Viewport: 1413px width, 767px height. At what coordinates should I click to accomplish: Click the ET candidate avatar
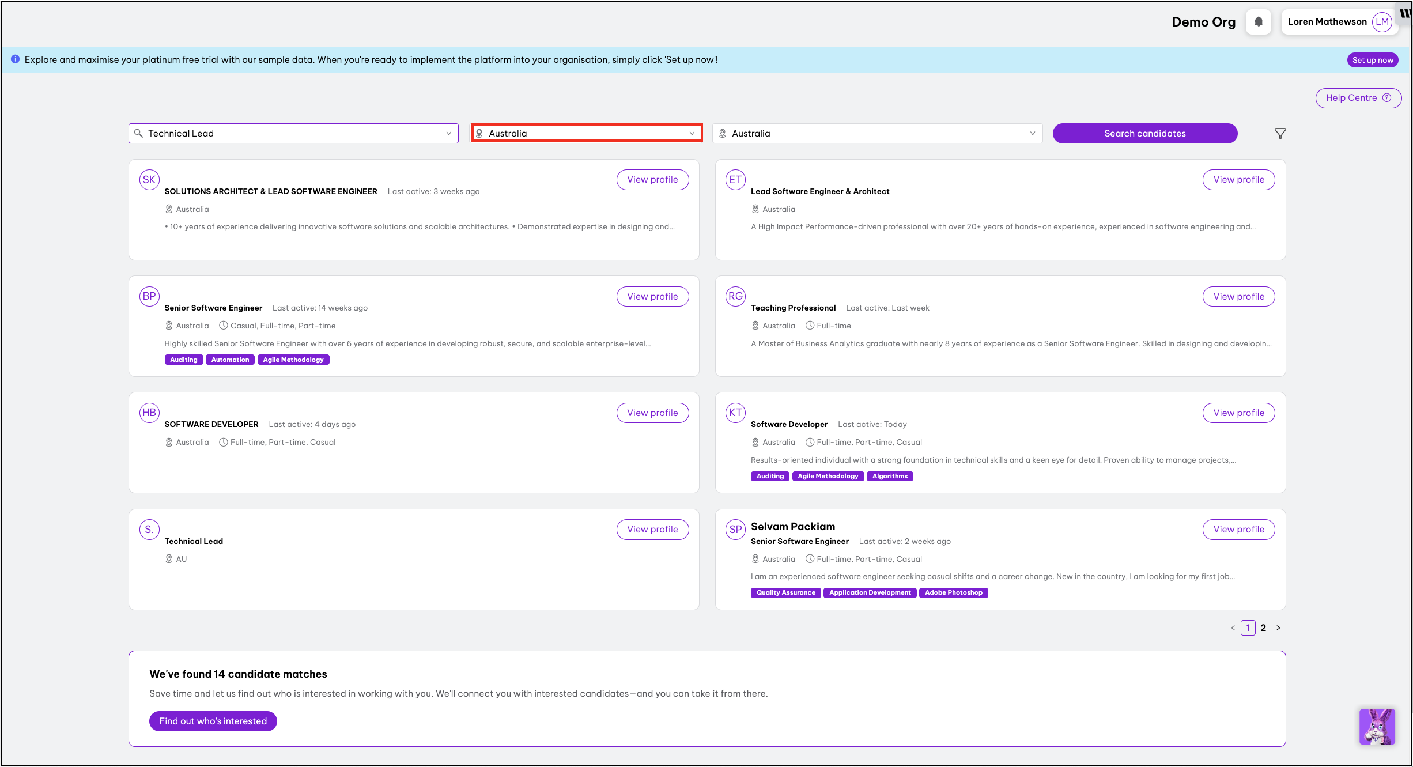[x=735, y=180]
